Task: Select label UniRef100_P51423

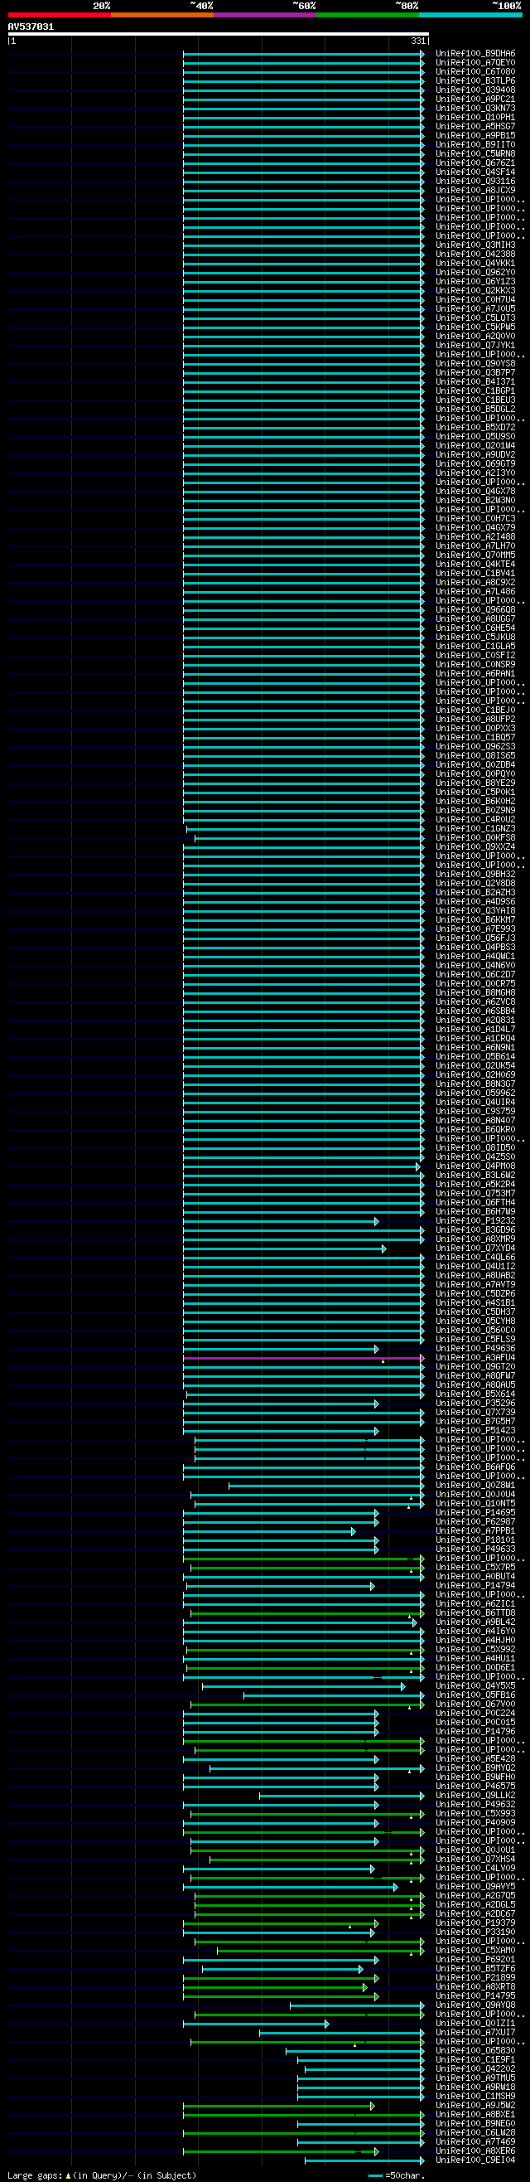Action: pos(476,1431)
